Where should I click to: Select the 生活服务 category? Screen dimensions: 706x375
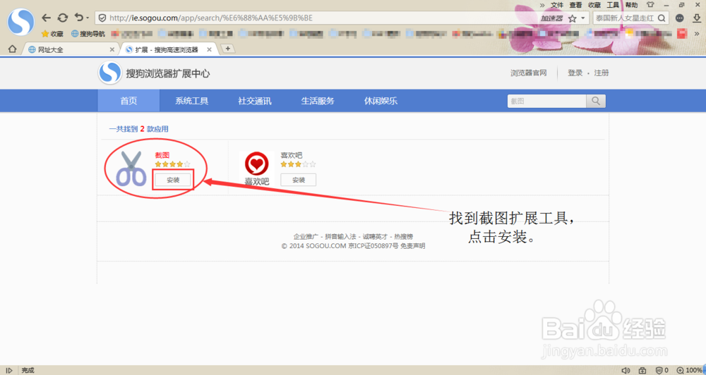coord(318,101)
